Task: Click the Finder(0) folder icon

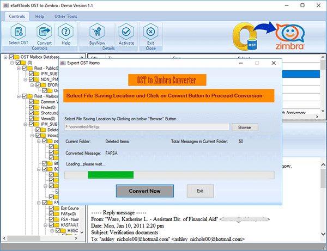Action: 37,107
